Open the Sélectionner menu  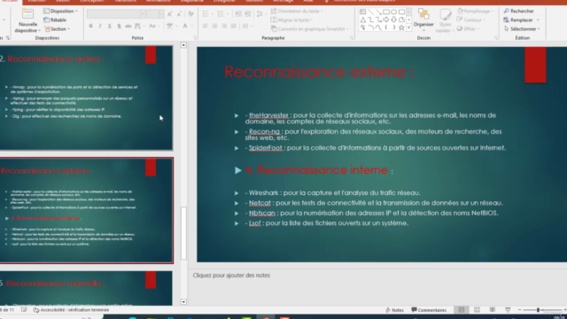coord(522,29)
